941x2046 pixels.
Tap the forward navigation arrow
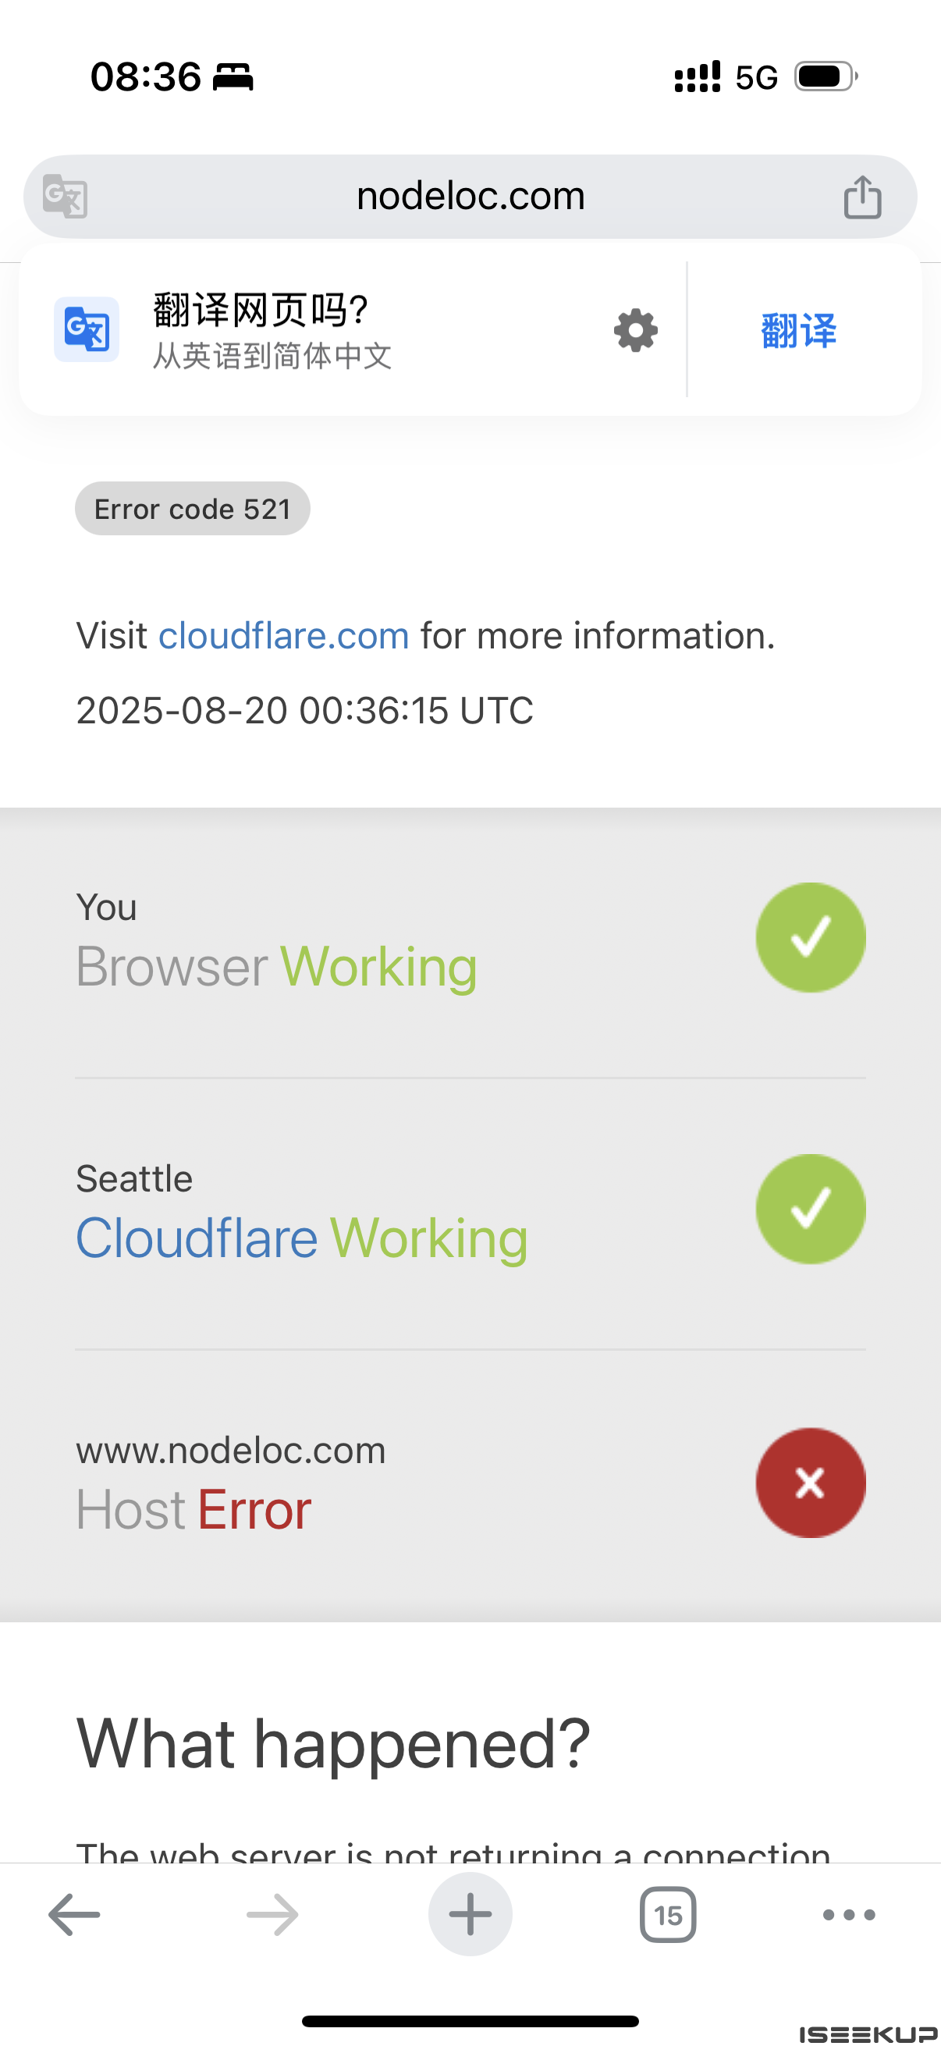pyautogui.click(x=272, y=1915)
